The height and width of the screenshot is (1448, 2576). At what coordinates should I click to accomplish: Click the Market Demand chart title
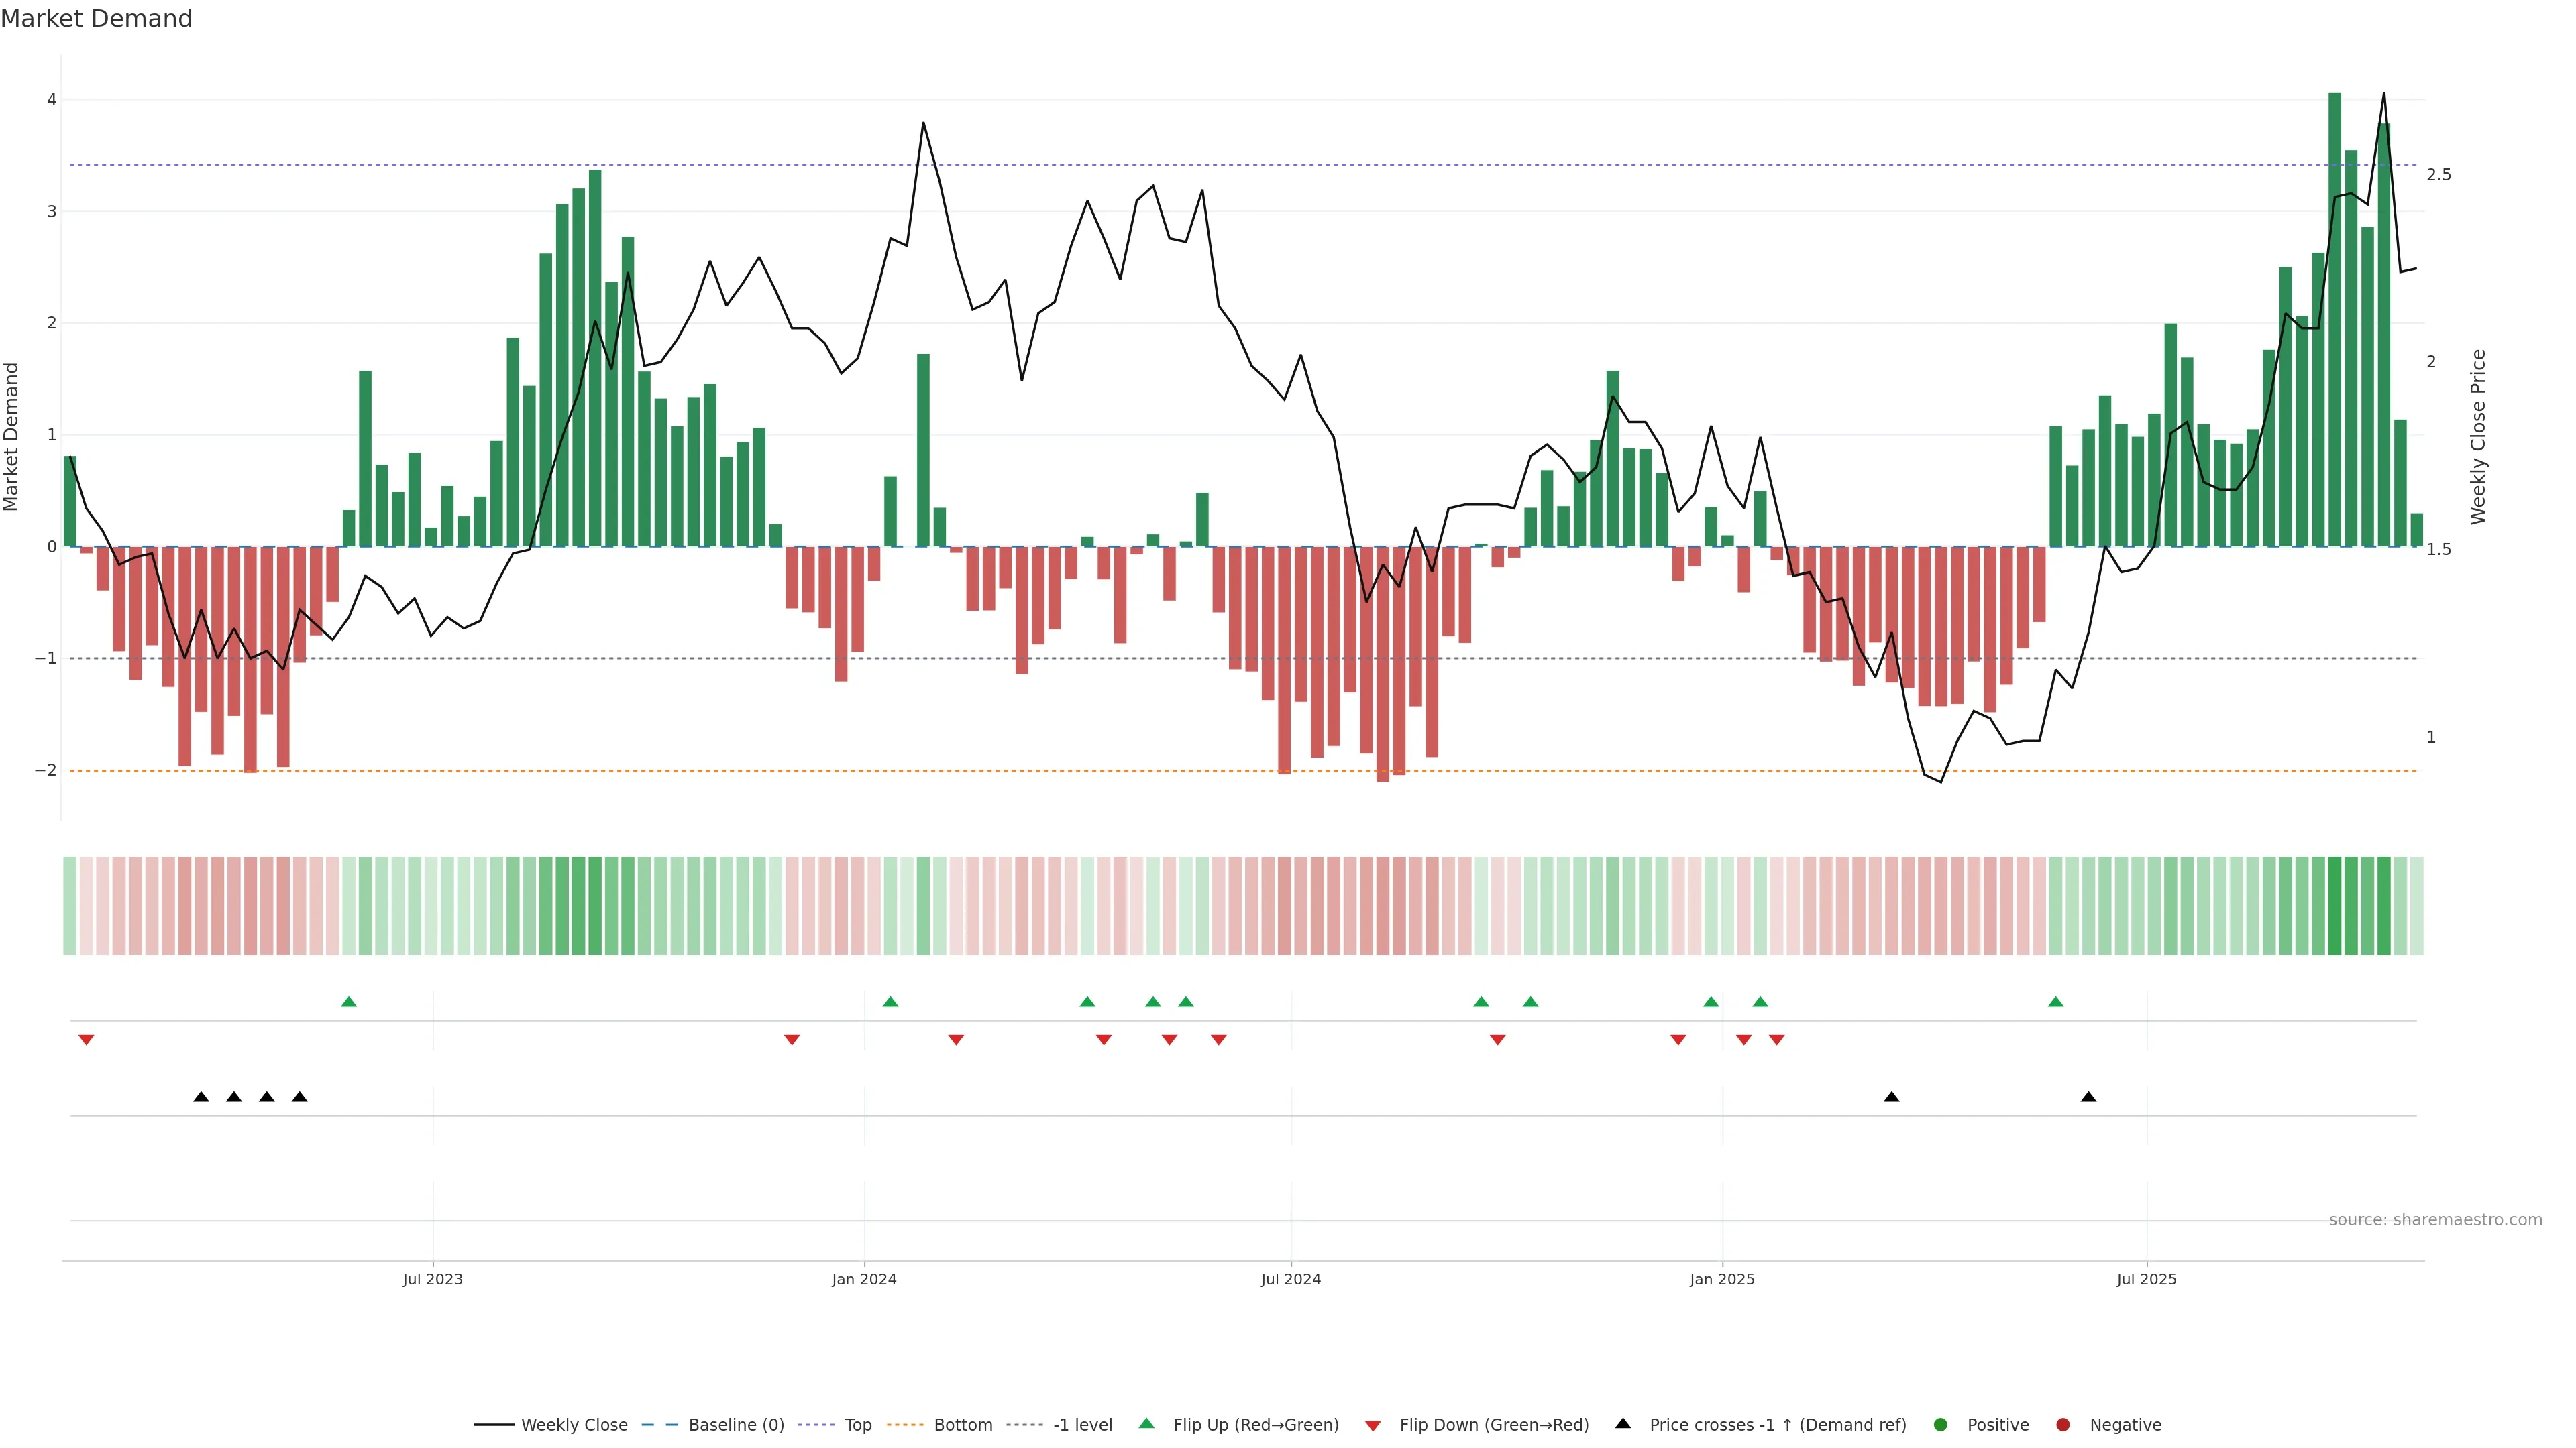point(96,19)
